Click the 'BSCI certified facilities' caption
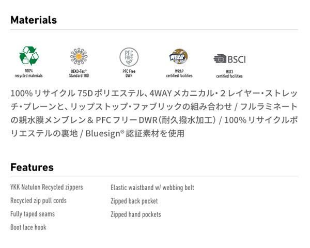Viewport: 310px width, 248px height. point(229,74)
